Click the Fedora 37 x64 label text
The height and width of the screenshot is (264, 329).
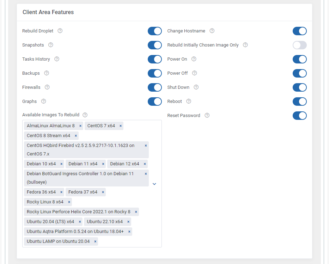coord(83,192)
